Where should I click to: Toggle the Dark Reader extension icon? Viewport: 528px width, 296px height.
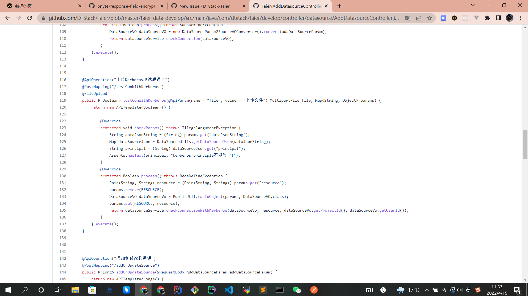coord(454,18)
